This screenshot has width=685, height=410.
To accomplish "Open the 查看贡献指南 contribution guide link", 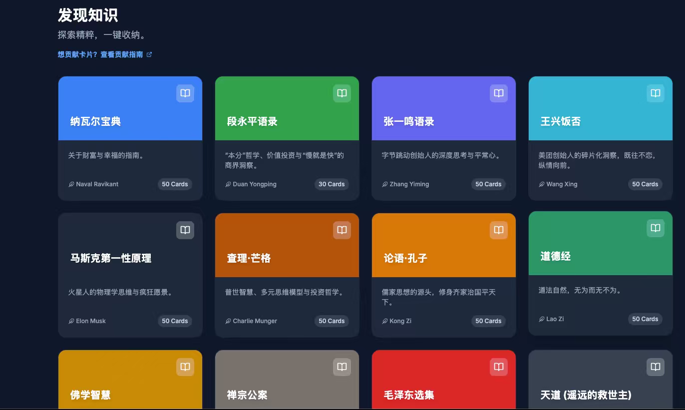I will point(121,54).
